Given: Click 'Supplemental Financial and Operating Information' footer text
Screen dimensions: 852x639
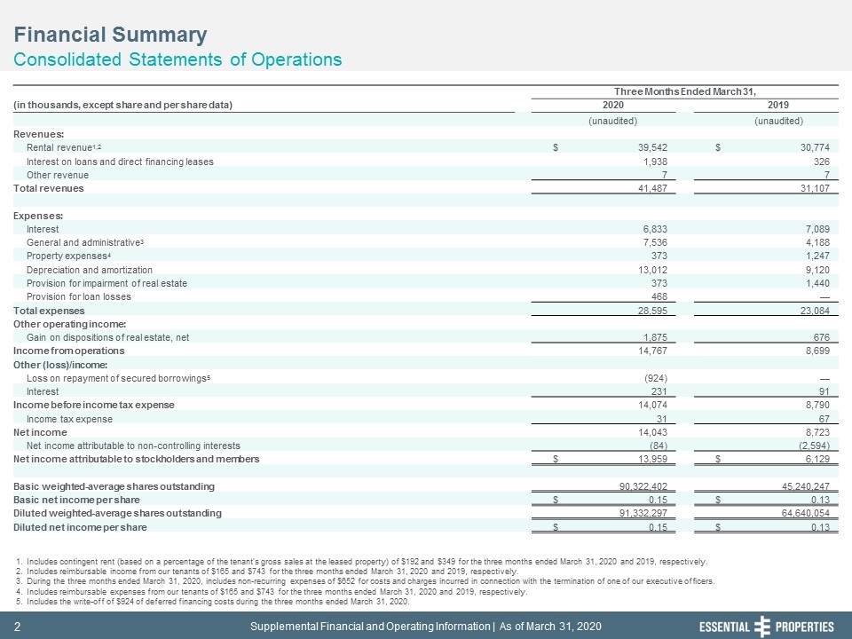Looking at the screenshot, I should pos(369,627).
